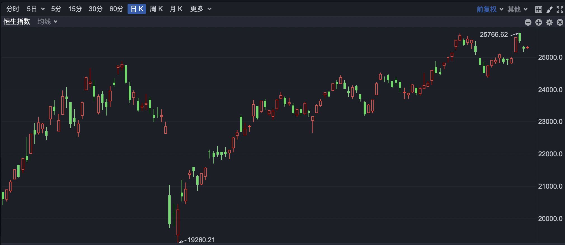Choose the 5分 interval
Viewport: 565px width, 245px height.
[56, 9]
